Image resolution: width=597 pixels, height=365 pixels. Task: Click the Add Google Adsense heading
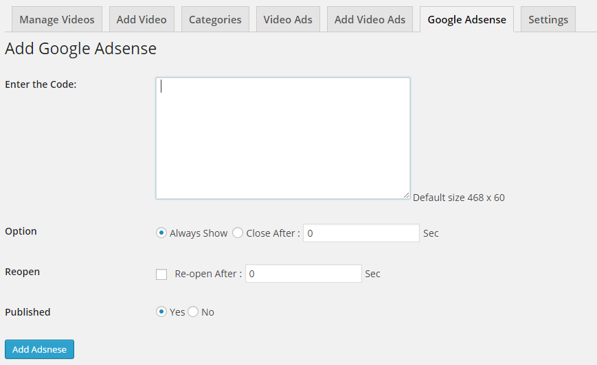[80, 49]
